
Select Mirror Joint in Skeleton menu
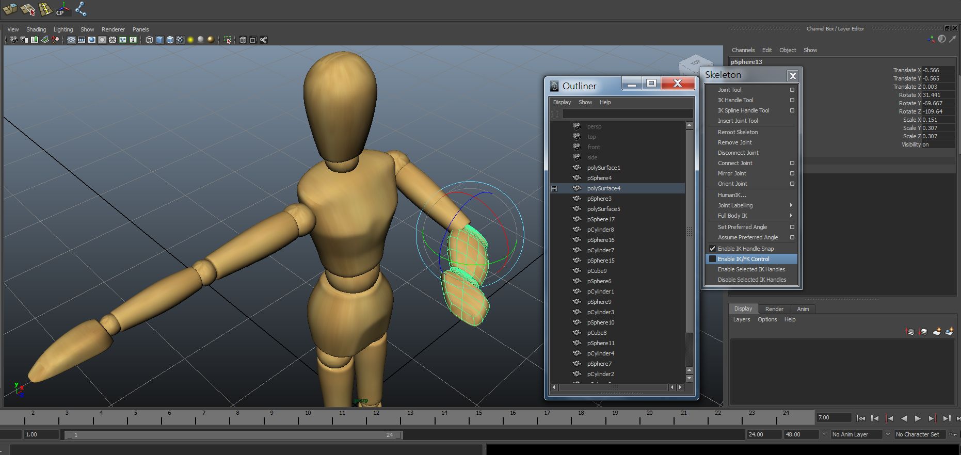pos(732,173)
